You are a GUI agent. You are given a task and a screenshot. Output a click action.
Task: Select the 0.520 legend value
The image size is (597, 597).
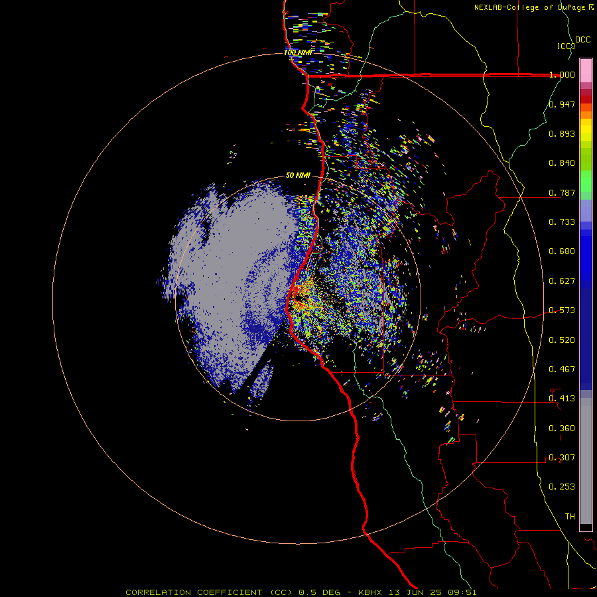(x=562, y=340)
